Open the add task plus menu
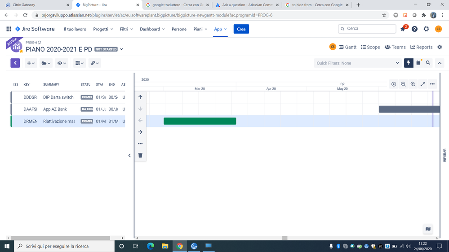 [31, 63]
